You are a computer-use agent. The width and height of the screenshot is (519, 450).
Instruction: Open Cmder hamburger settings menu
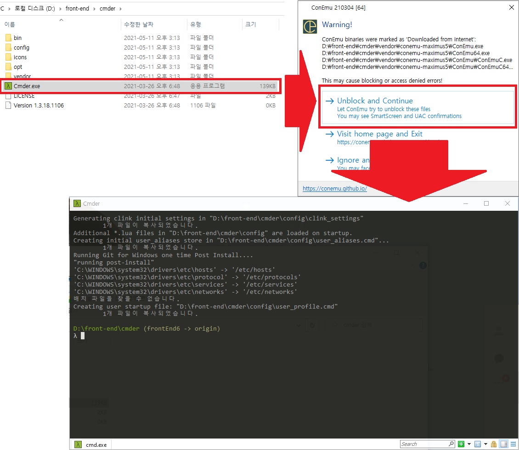click(513, 444)
